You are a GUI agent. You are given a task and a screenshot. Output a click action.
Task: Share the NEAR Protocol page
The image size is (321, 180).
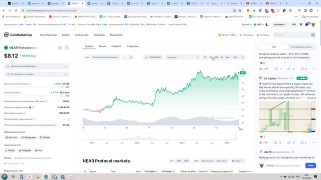click(67, 47)
